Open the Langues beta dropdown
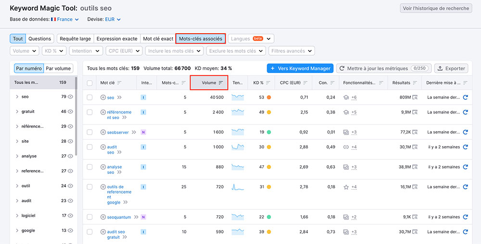The height and width of the screenshot is (244, 481). click(x=251, y=38)
